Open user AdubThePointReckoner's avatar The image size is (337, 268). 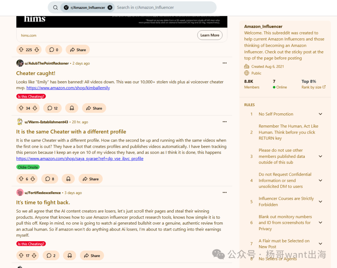[20, 63]
